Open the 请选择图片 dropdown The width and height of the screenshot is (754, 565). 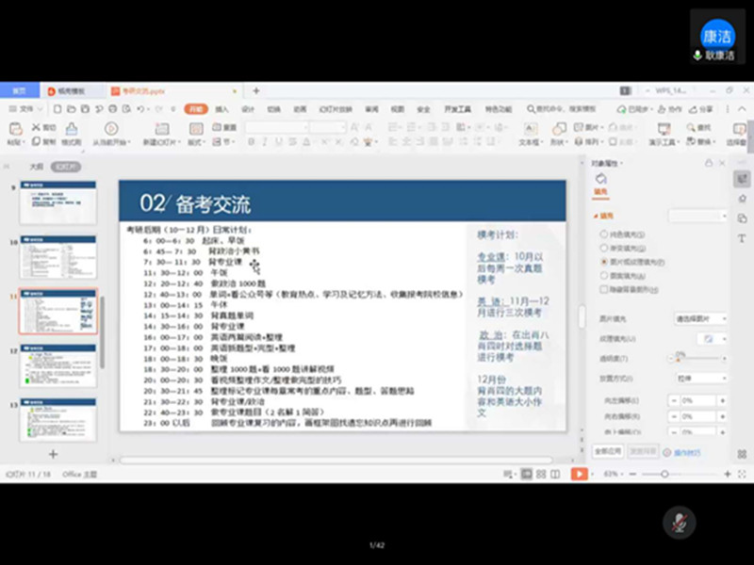(701, 319)
